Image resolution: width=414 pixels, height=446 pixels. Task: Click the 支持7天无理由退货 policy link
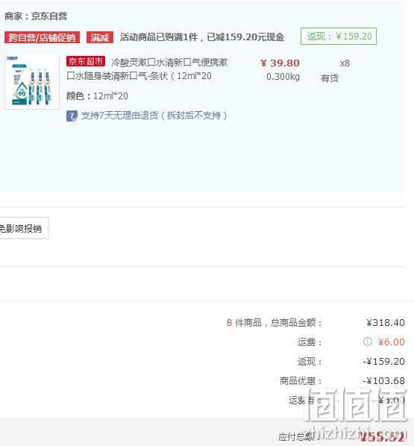click(154, 116)
